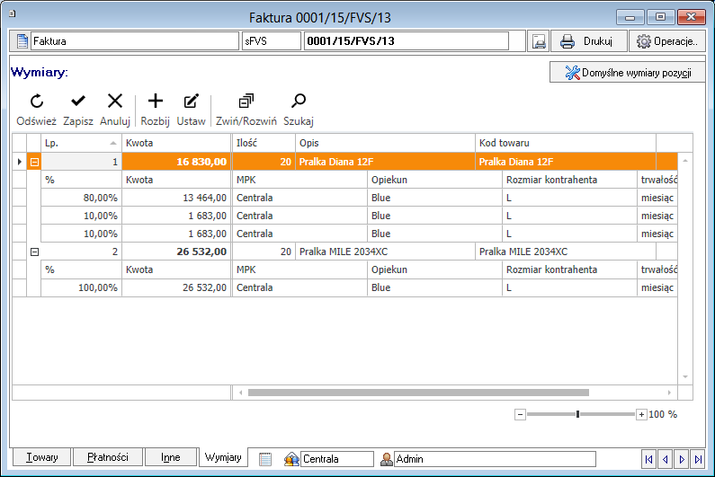Viewport: 715px width, 477px height.
Task: Sort by Lp. column header
Action: 81,143
